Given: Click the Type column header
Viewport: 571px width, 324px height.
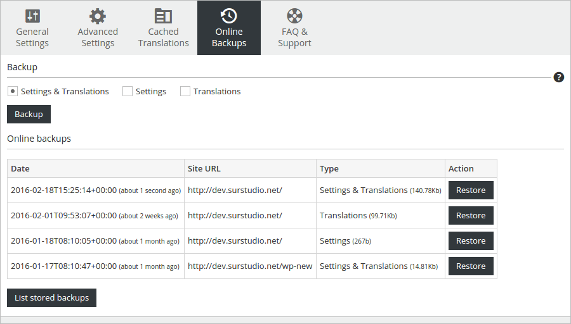Looking at the screenshot, I should pos(329,168).
